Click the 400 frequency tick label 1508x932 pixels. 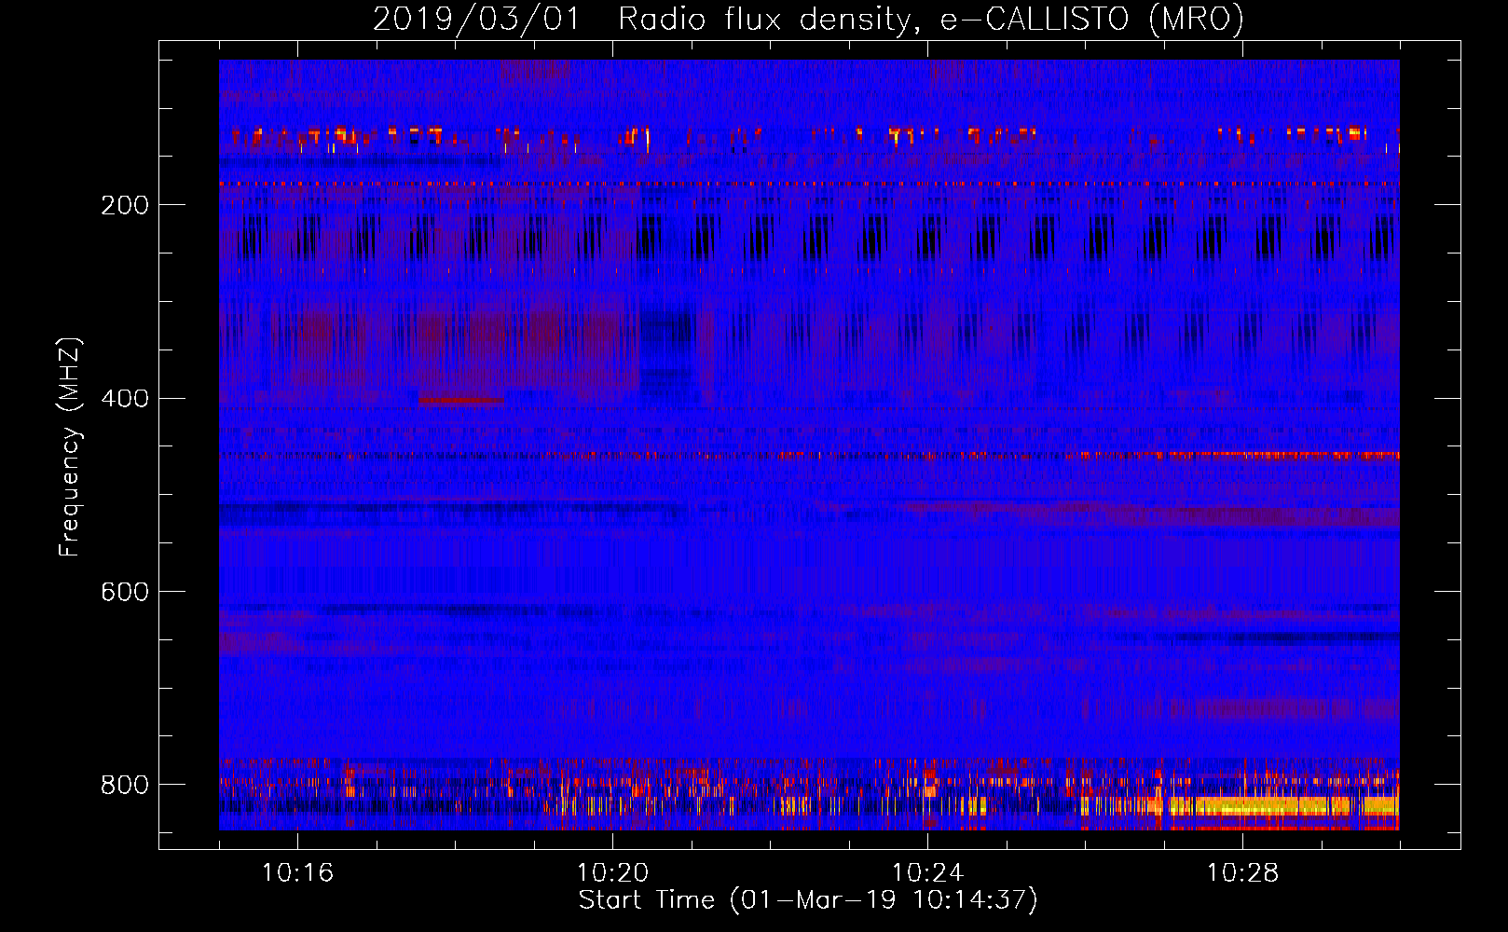point(125,399)
